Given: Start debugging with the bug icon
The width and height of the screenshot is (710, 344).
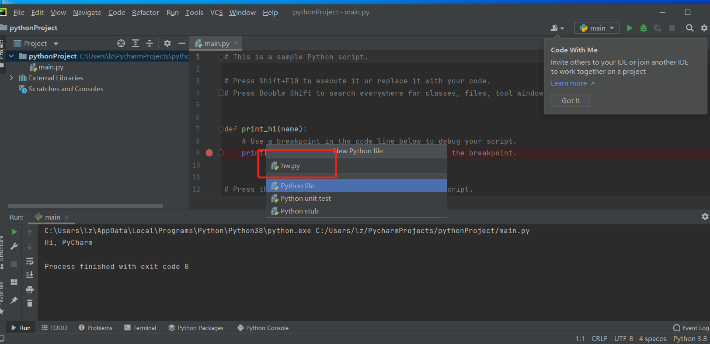Looking at the screenshot, I should tap(644, 28).
